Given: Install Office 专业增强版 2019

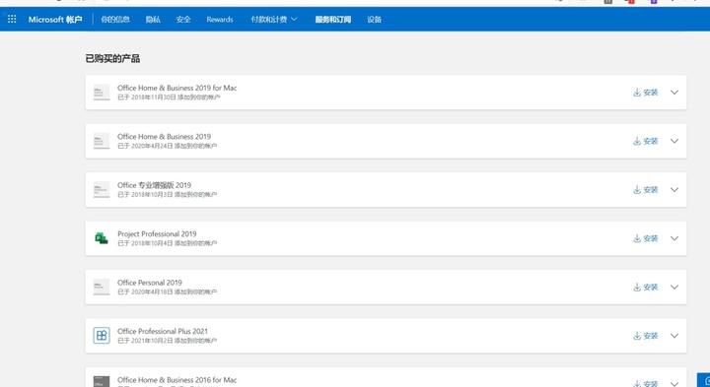Looking at the screenshot, I should tap(645, 190).
